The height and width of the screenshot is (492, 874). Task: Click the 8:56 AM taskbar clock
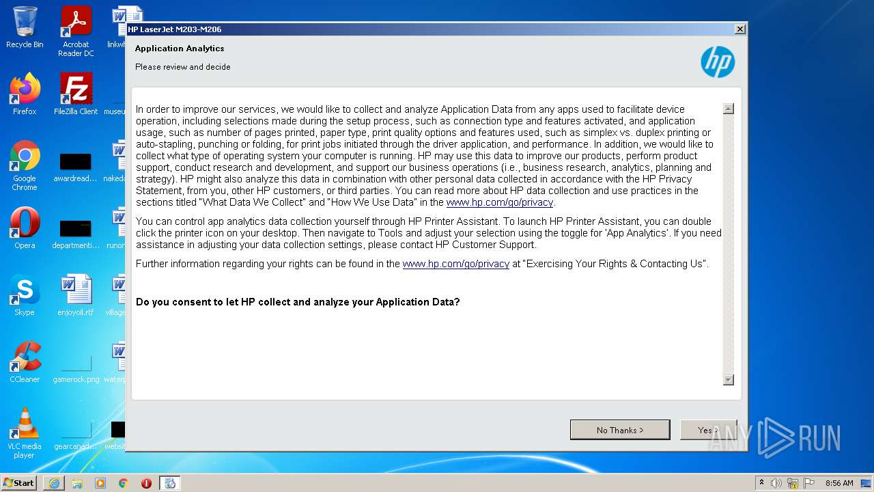[839, 483]
